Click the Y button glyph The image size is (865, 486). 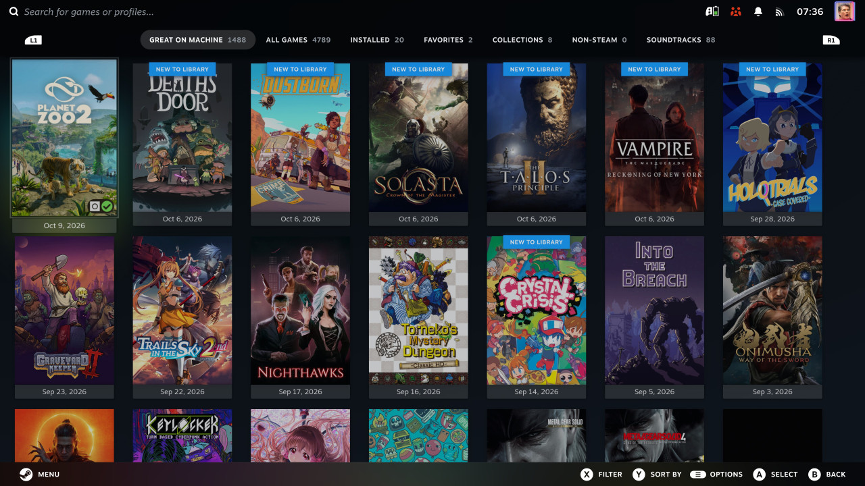[x=639, y=475]
